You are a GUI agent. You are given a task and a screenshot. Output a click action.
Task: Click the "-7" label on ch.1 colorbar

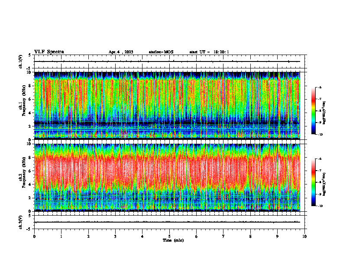[320, 99]
